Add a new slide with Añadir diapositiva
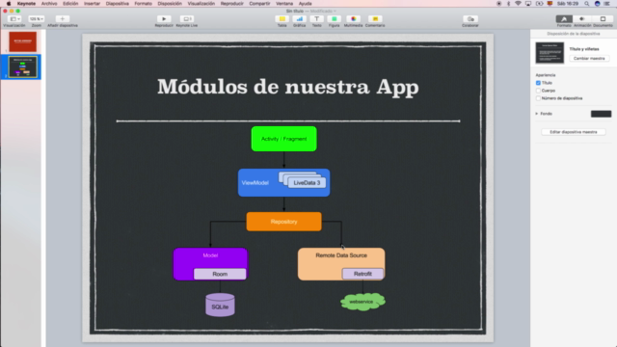 (x=62, y=19)
